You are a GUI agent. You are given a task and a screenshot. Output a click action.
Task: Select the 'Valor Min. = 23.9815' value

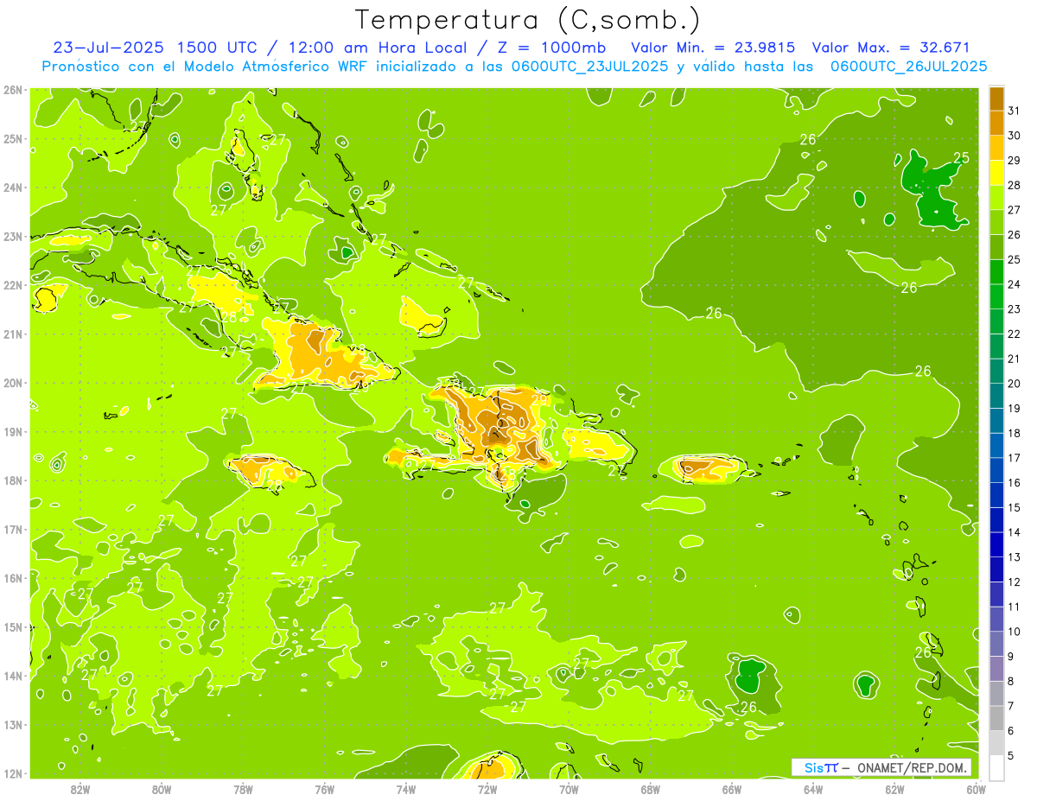714,48
